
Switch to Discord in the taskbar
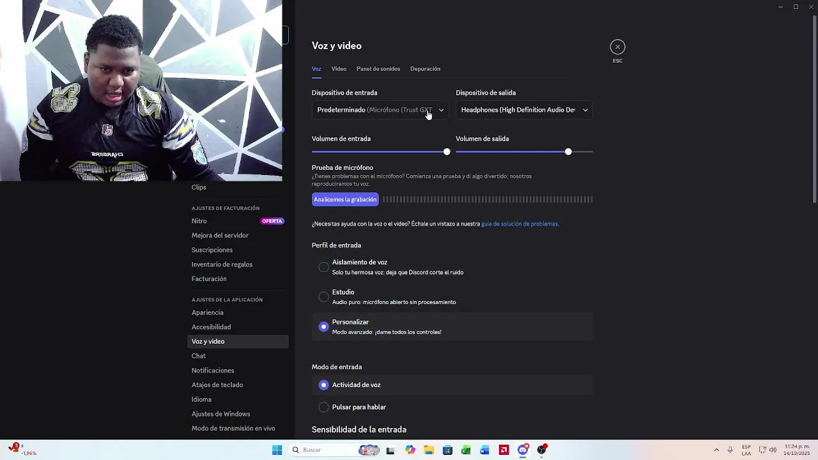(x=523, y=450)
